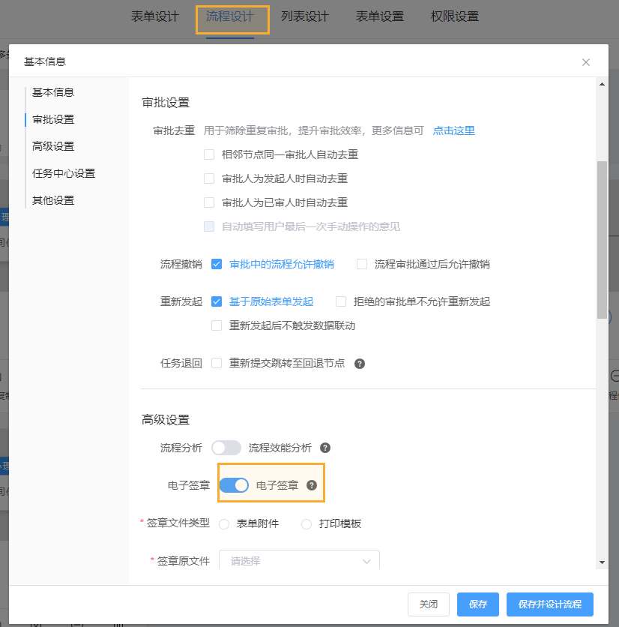Disable the 电子签章 toggle
Screen dimensions: 619x627
[x=234, y=485]
